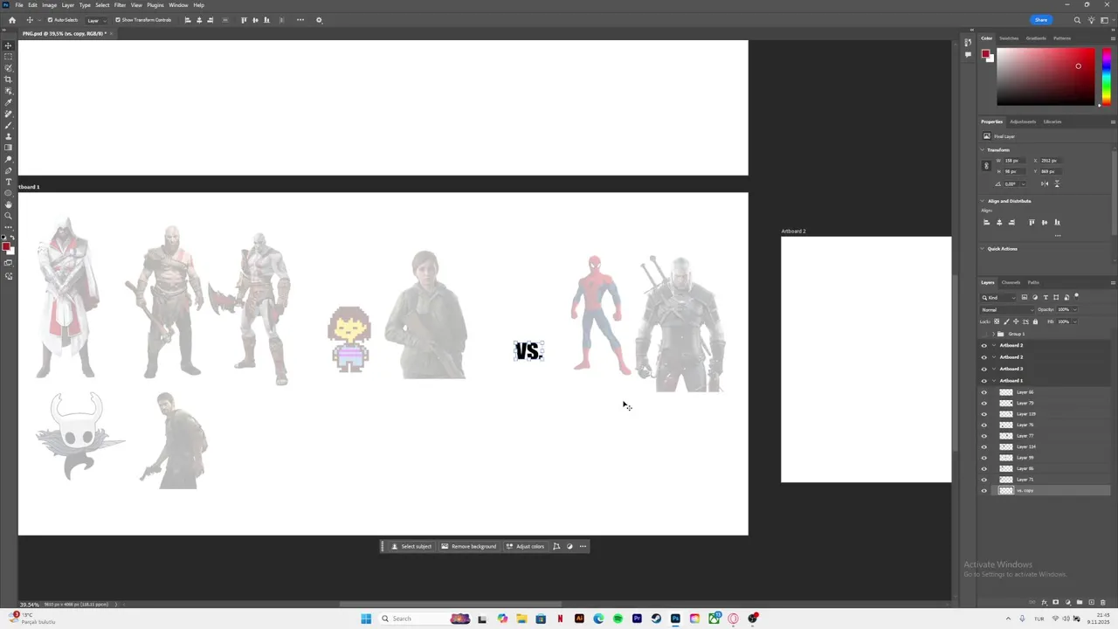Image resolution: width=1118 pixels, height=629 pixels.
Task: Select the Move tool in the toolbar
Action: tap(9, 45)
